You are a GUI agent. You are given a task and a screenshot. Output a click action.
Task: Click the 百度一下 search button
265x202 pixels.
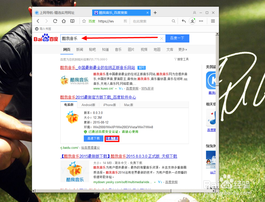pyautogui.click(x=177, y=38)
